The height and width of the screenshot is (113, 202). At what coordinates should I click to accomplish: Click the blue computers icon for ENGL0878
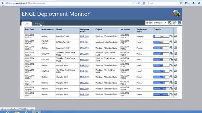(x=172, y=65)
